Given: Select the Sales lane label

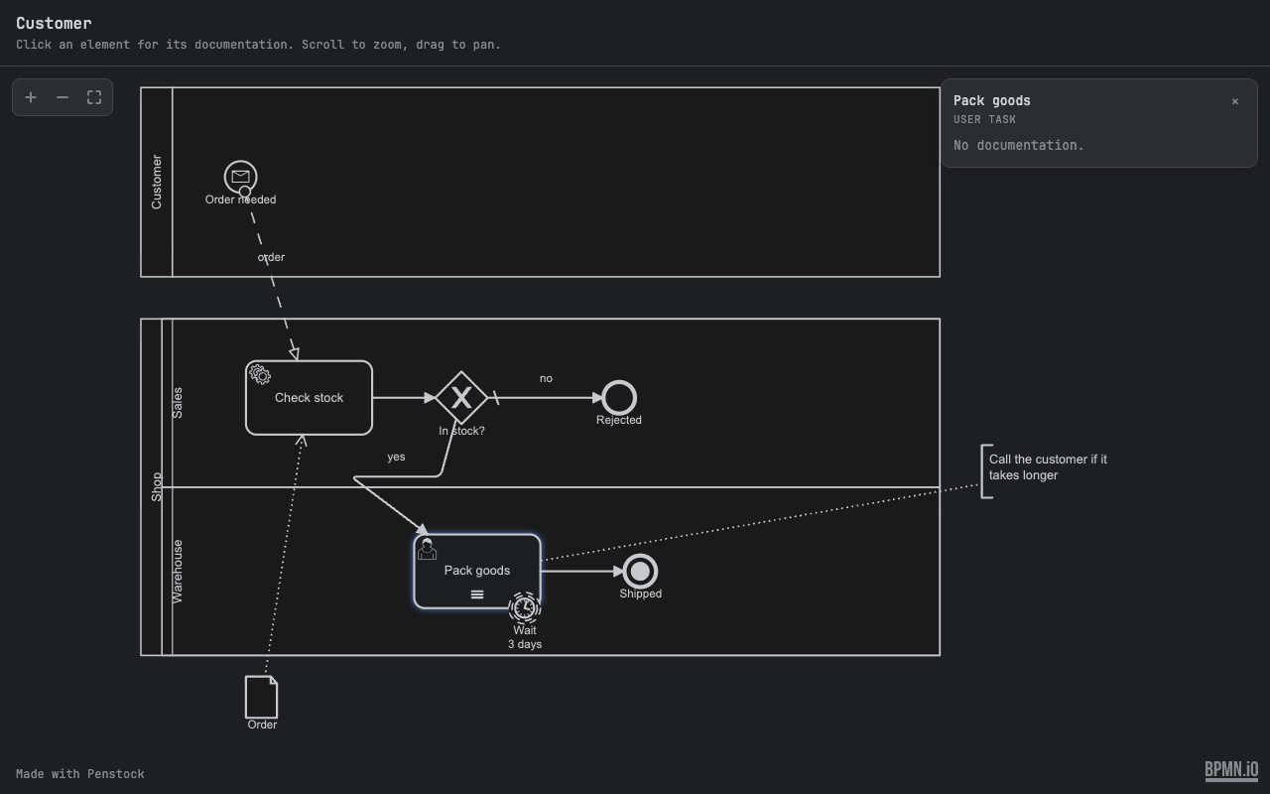Looking at the screenshot, I should [178, 403].
